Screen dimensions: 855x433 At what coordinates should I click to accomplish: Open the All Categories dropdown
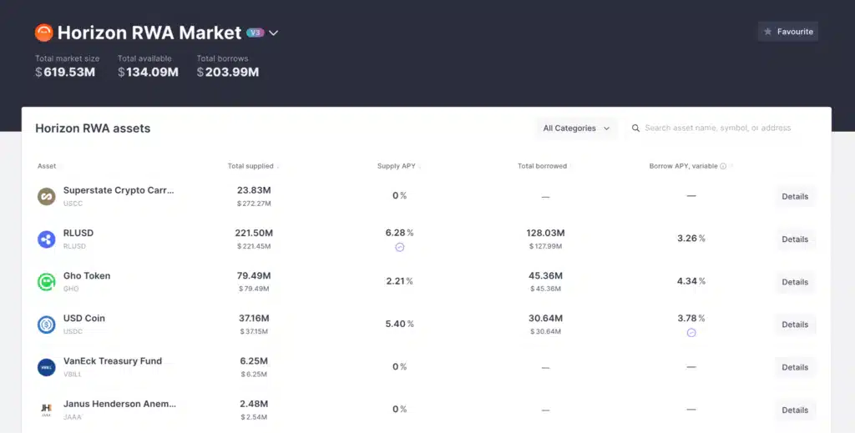tap(576, 128)
